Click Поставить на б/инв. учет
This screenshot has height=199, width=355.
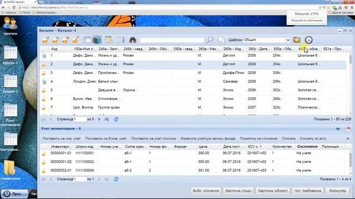pyautogui.click(x=106, y=139)
